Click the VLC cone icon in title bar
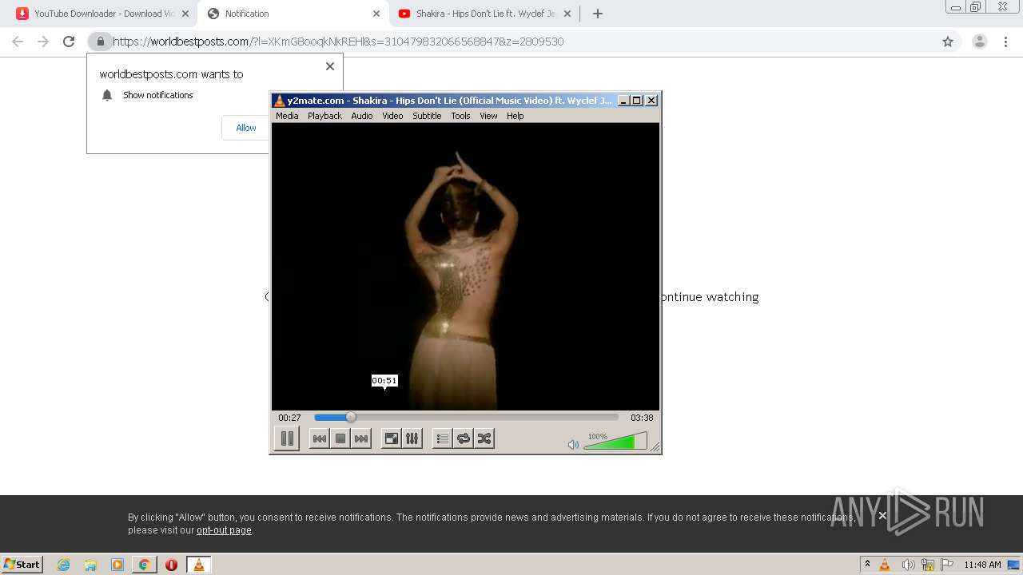1023x575 pixels. coord(279,101)
